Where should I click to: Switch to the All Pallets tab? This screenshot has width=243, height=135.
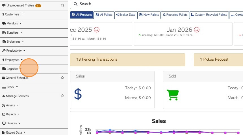pos(104,15)
